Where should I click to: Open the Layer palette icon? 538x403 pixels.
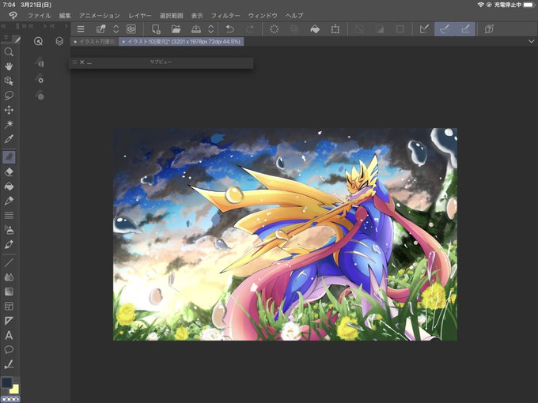[x=59, y=41]
